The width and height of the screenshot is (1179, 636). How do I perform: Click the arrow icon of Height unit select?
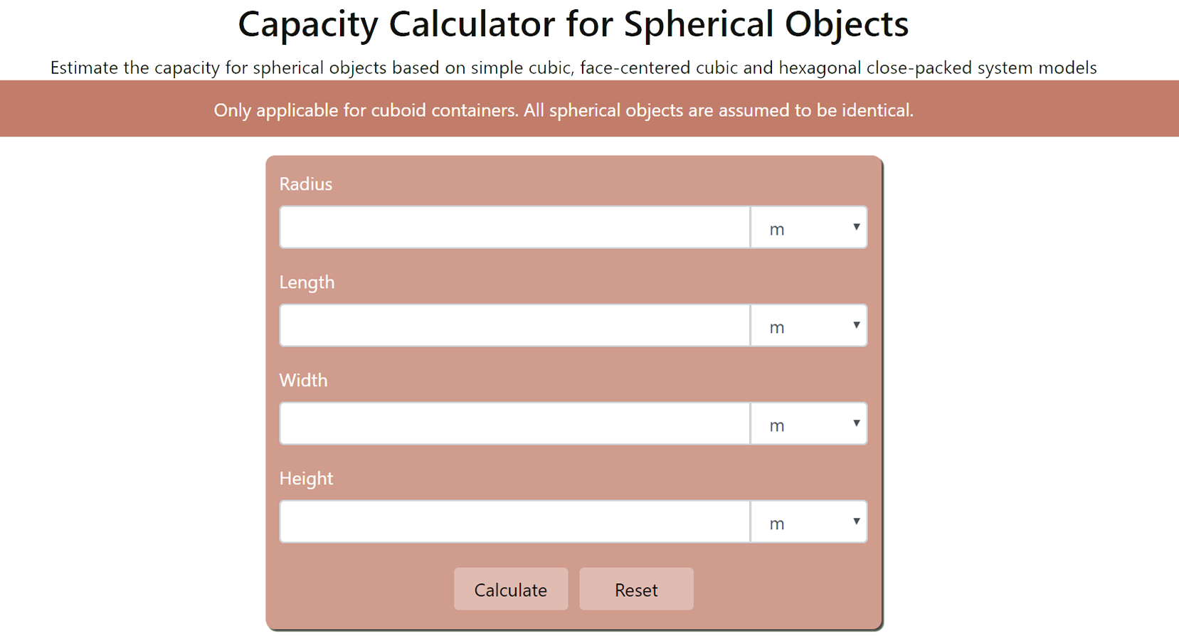[857, 521]
